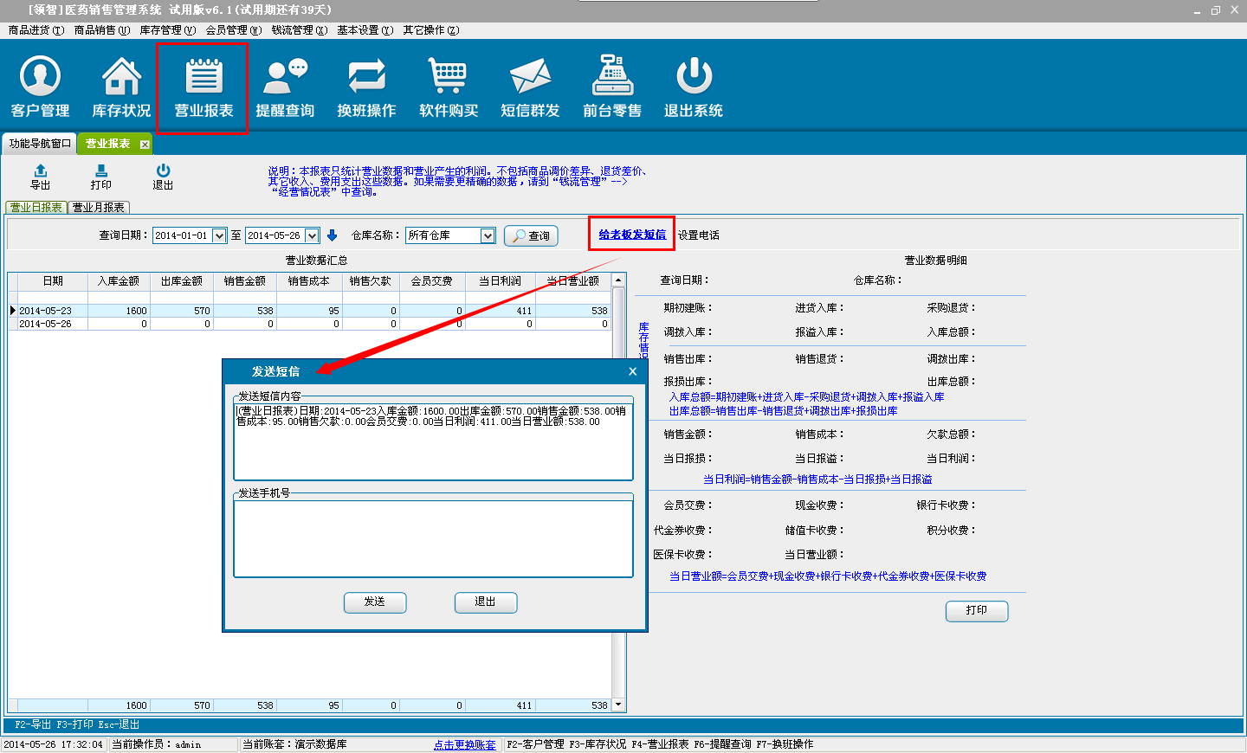
Task: Expand the start date dropdown
Action: coord(219,235)
